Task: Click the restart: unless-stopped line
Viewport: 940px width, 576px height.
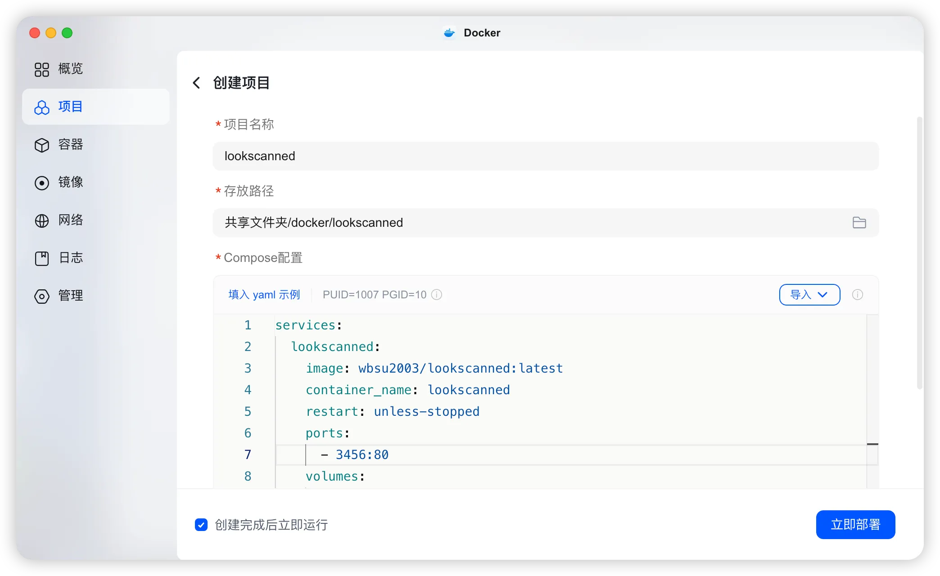Action: pyautogui.click(x=393, y=412)
